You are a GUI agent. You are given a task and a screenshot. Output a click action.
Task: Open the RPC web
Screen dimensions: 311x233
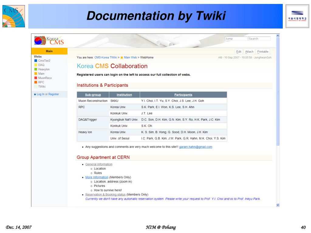coord(41,82)
